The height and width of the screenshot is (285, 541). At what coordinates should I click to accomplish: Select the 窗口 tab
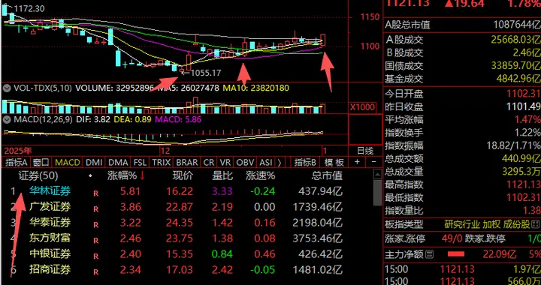(41, 162)
